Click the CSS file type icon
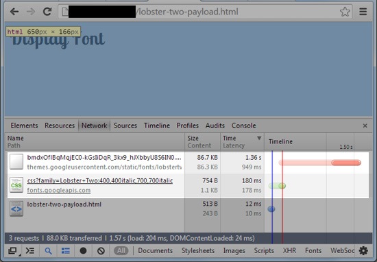 tap(16, 185)
